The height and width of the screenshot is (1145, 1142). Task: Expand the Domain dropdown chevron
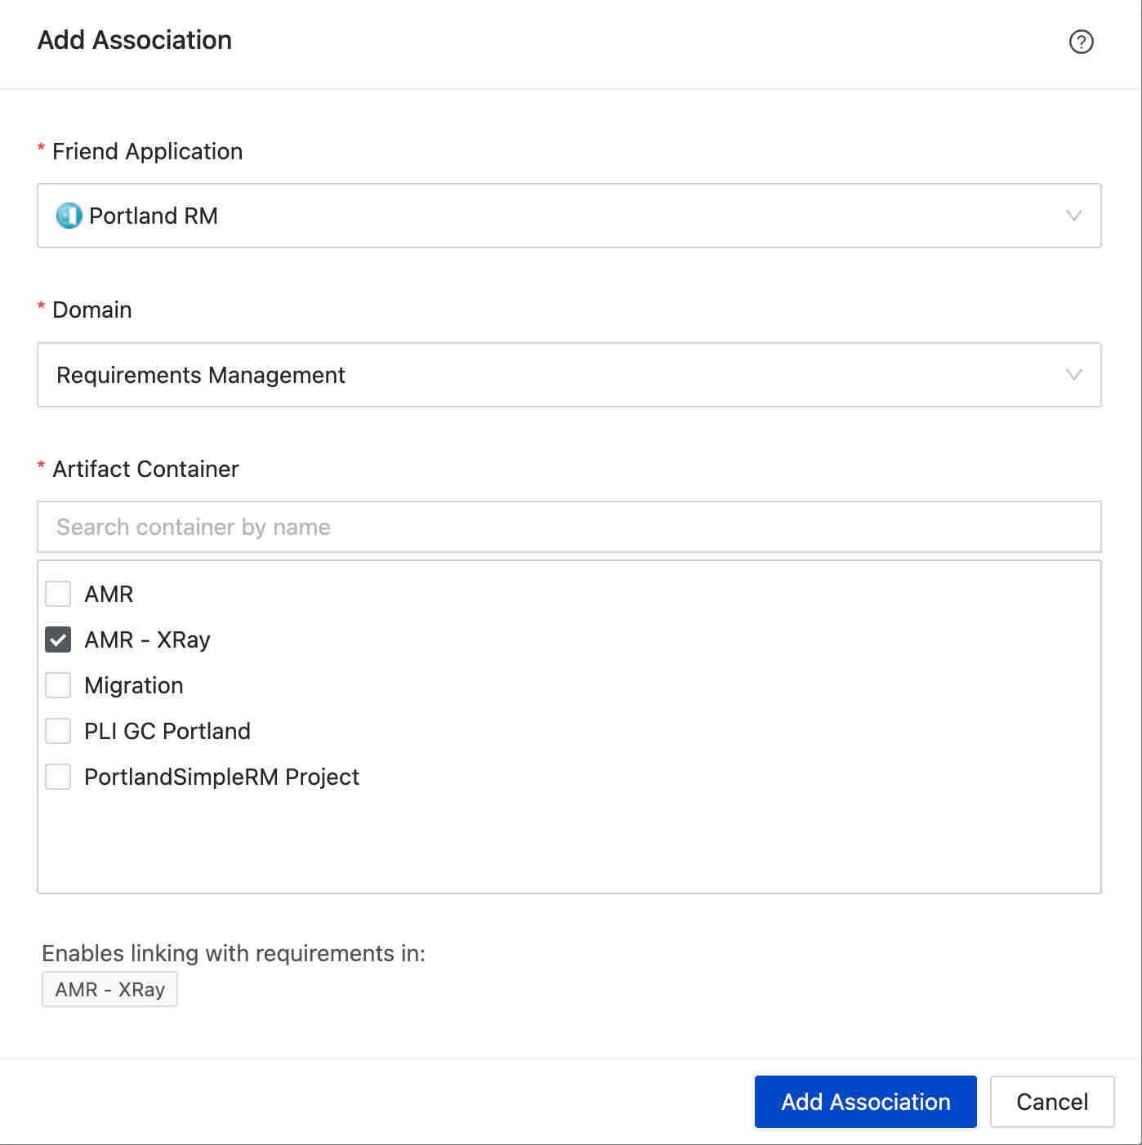(x=1073, y=375)
